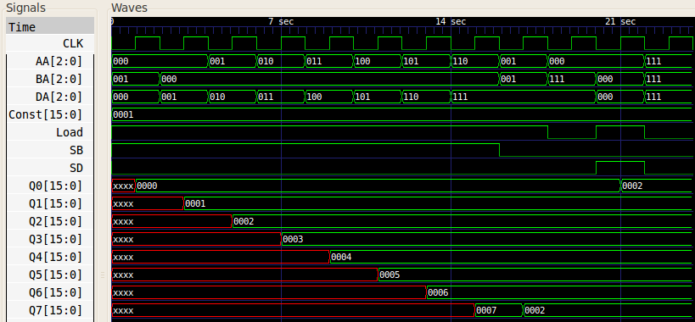Click the 0004 value on the Q4 waveform
This screenshot has height=322, width=695.
pos(341,257)
